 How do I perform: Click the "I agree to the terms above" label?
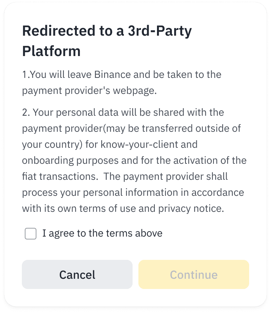click(x=102, y=233)
